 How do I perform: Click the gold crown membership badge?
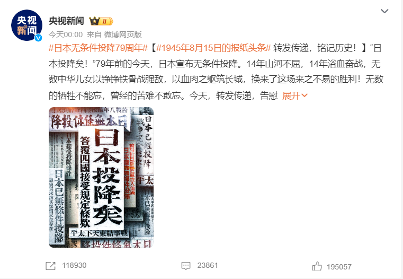[95, 21]
